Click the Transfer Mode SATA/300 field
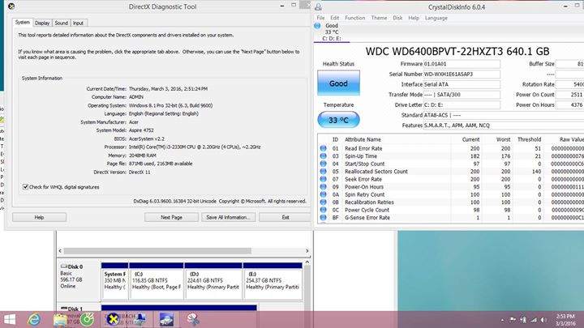 (462, 95)
